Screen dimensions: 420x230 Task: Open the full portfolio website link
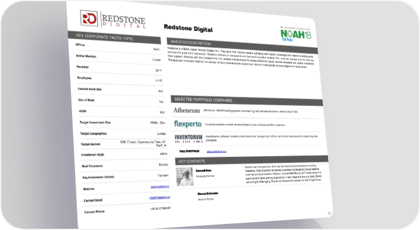(217, 151)
